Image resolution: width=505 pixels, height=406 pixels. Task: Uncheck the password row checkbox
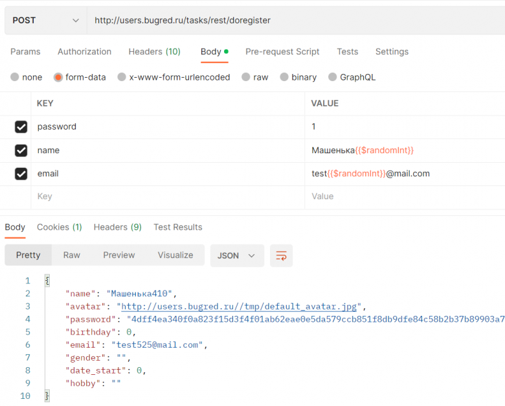(21, 127)
